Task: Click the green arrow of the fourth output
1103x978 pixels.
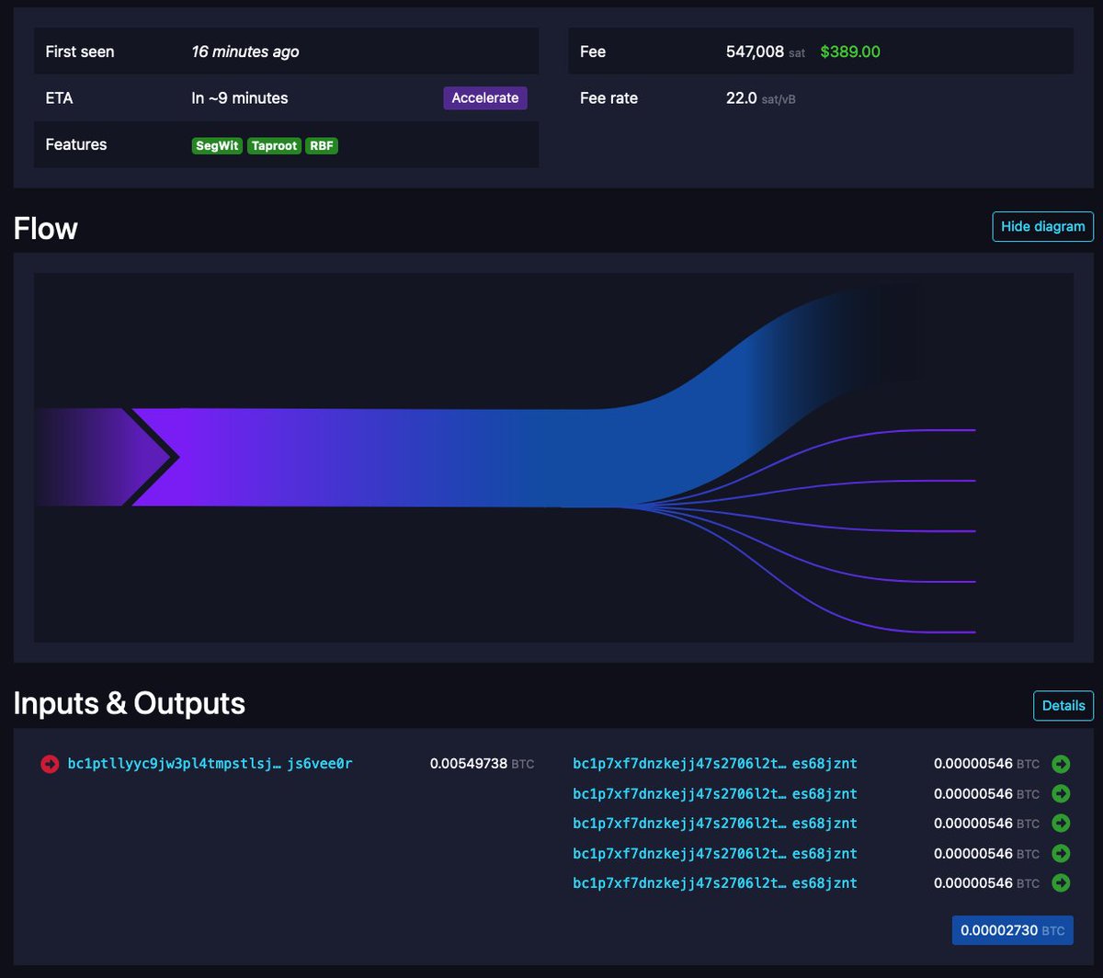Action: 1061,853
